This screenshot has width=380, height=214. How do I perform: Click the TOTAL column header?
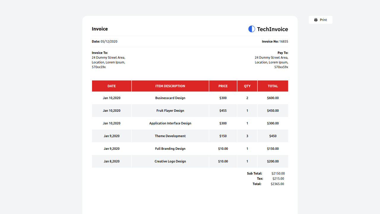pos(273,86)
